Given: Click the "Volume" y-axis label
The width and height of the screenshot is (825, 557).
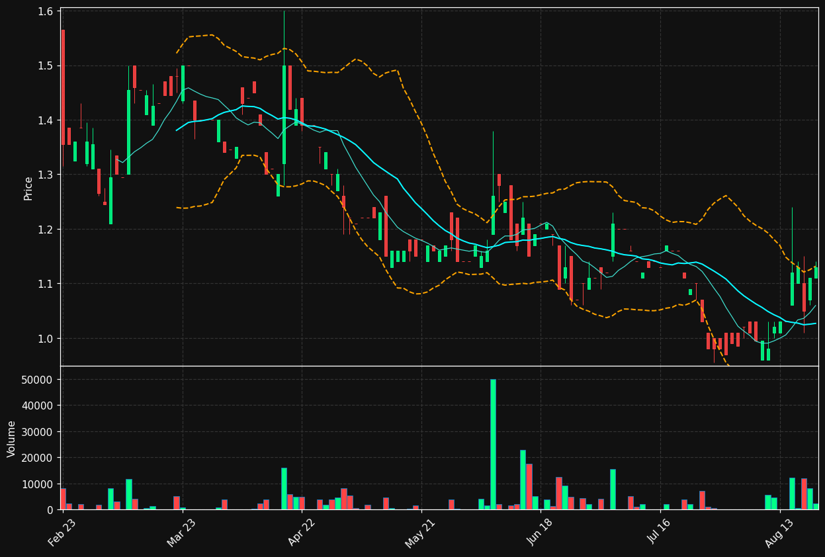Looking at the screenshot, I should [x=11, y=439].
